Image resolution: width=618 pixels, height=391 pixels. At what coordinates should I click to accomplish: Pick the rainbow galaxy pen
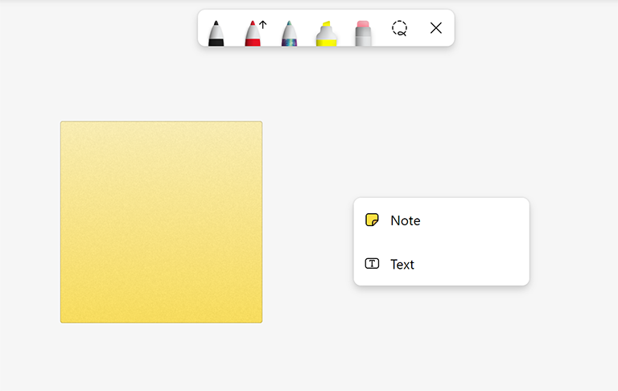[x=290, y=34]
